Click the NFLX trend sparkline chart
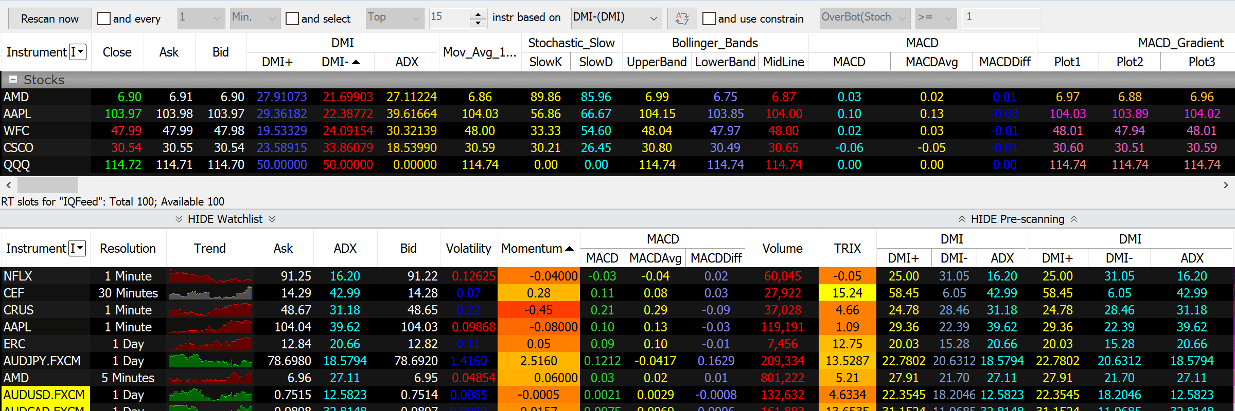1235x411 pixels. [x=210, y=276]
